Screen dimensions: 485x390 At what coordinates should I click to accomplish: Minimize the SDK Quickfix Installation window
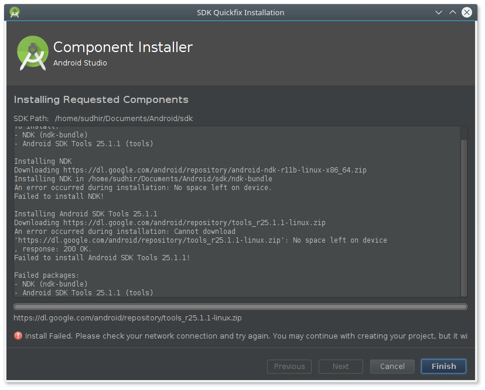tap(438, 12)
